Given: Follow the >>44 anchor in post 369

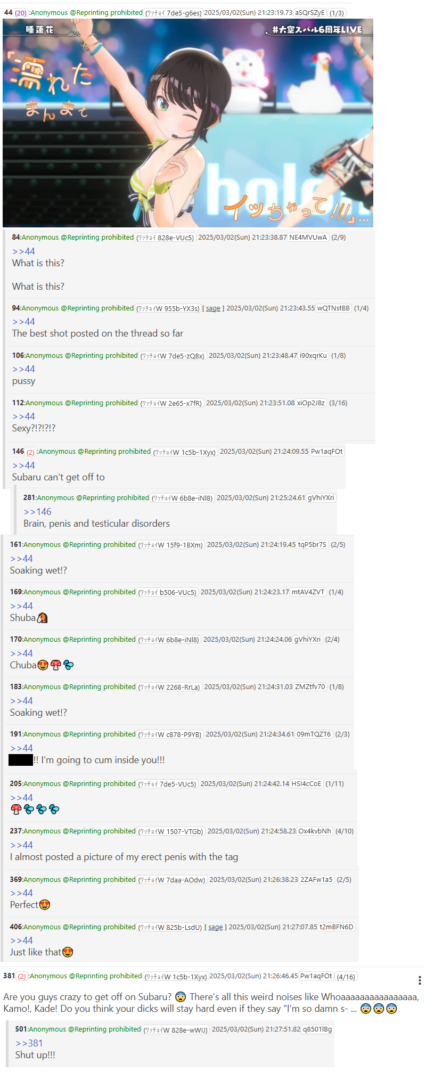Looking at the screenshot, I should pyautogui.click(x=21, y=893).
